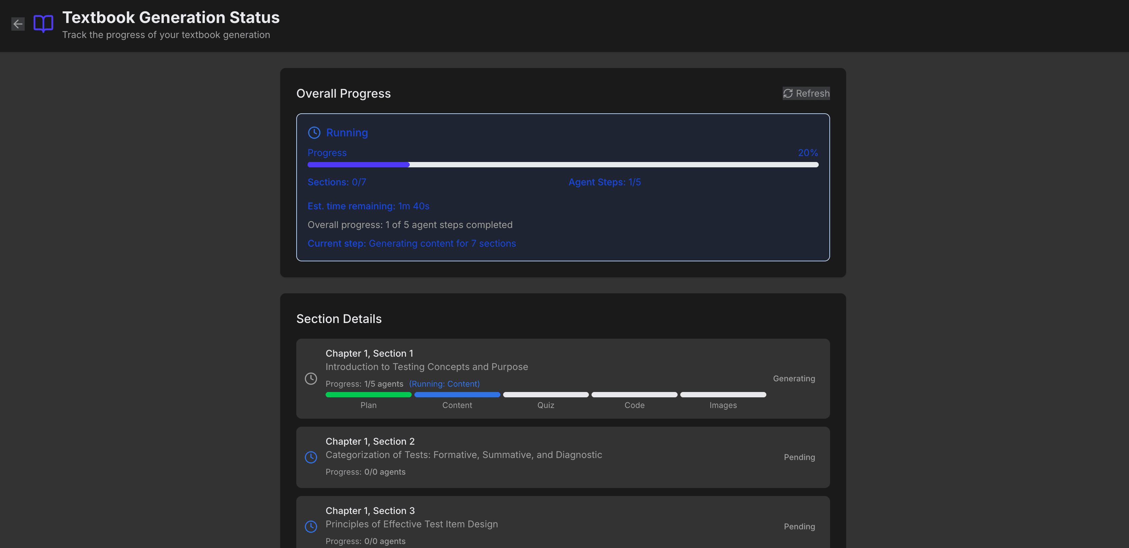
Task: Click Track the progress subtitle in header
Action: click(x=166, y=35)
